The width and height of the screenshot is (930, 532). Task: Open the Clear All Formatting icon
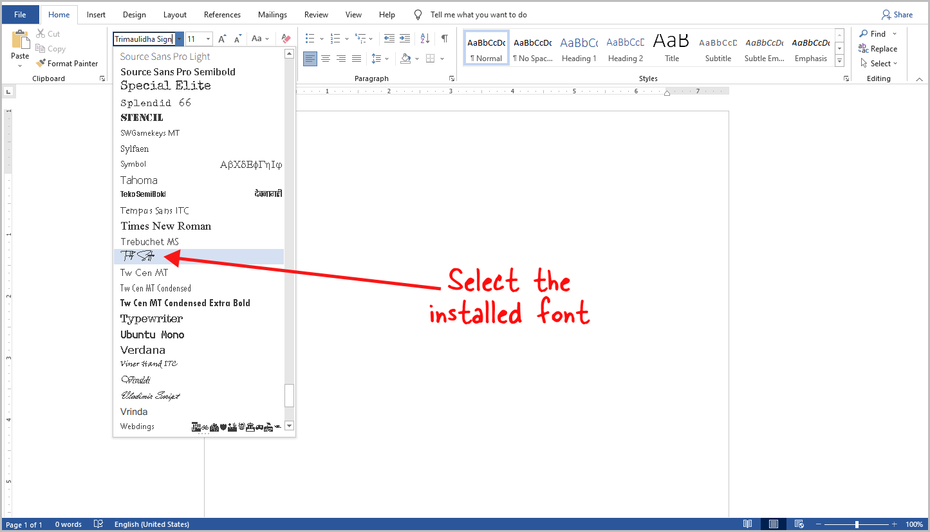(285, 39)
